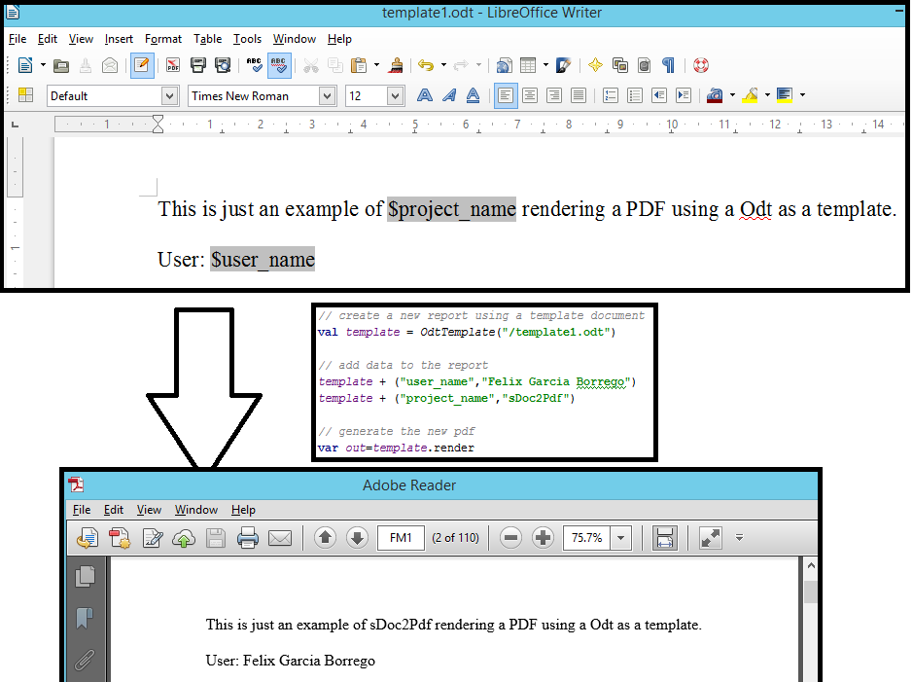The width and height of the screenshot is (913, 682).
Task: Zoom out with the minus button
Action: tap(510, 538)
